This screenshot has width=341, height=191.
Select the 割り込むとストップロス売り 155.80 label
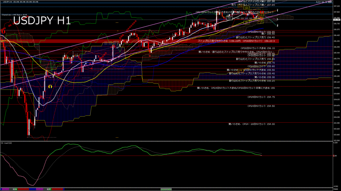(255, 59)
